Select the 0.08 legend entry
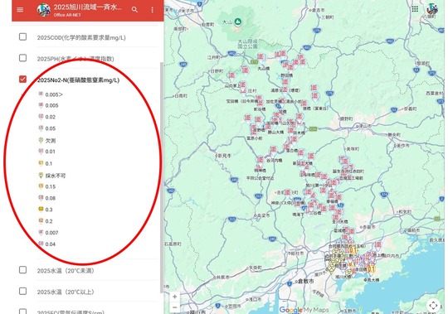 coord(47,198)
